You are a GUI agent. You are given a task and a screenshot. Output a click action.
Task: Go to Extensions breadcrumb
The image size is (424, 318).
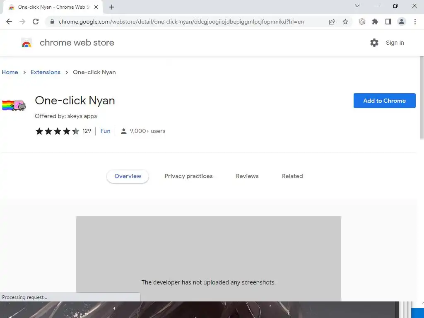pos(46,72)
